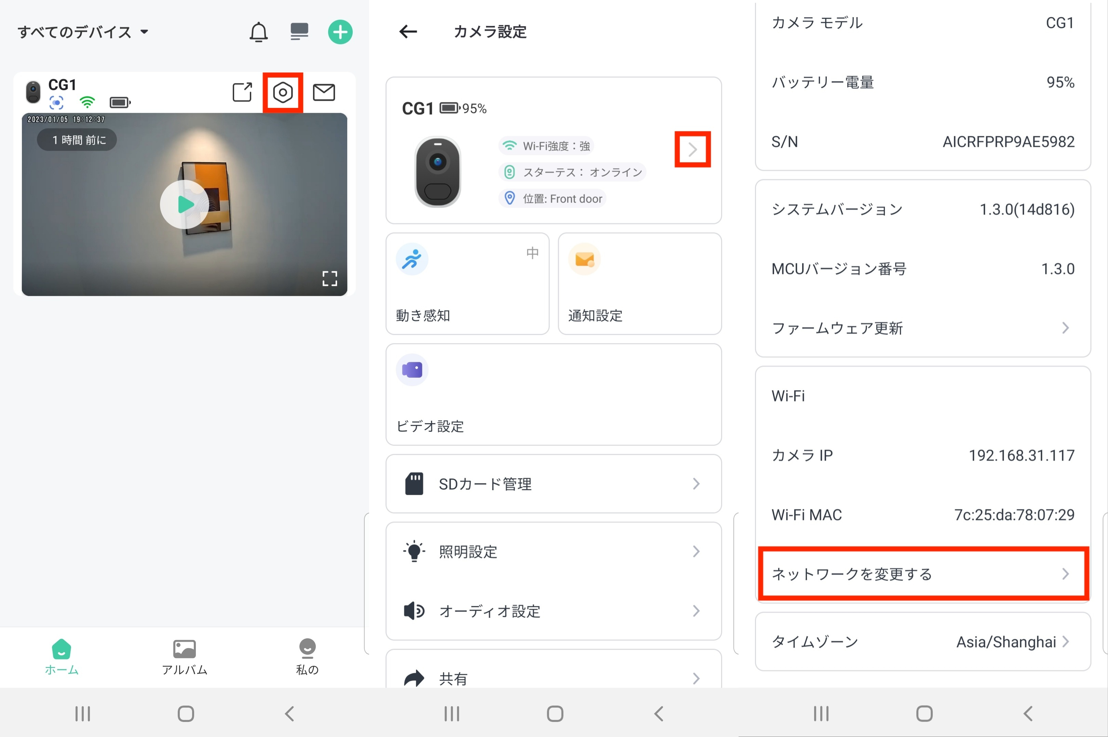Tap the battery icon on CG1 home card
Image resolution: width=1108 pixels, height=737 pixels.
120,102
